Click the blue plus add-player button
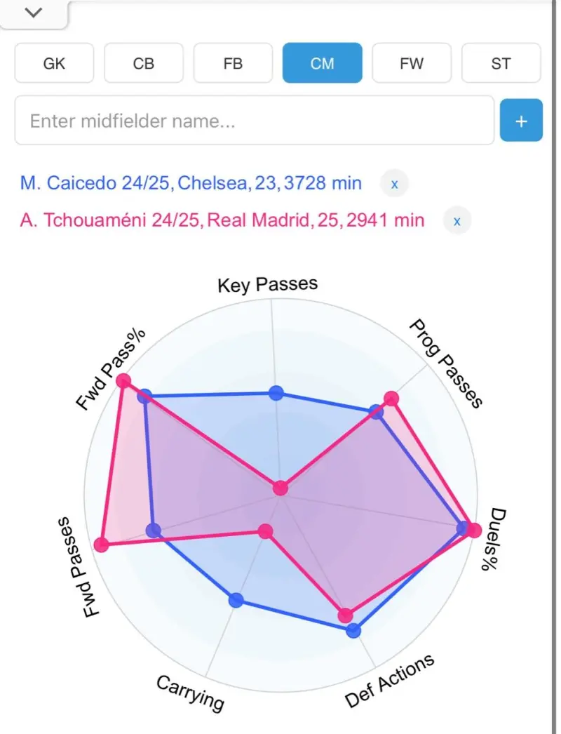This screenshot has height=734, width=561. (521, 120)
